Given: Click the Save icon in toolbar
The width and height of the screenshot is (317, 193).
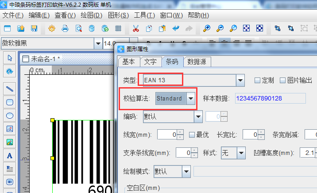Looking at the screenshot, I should click(34, 29).
